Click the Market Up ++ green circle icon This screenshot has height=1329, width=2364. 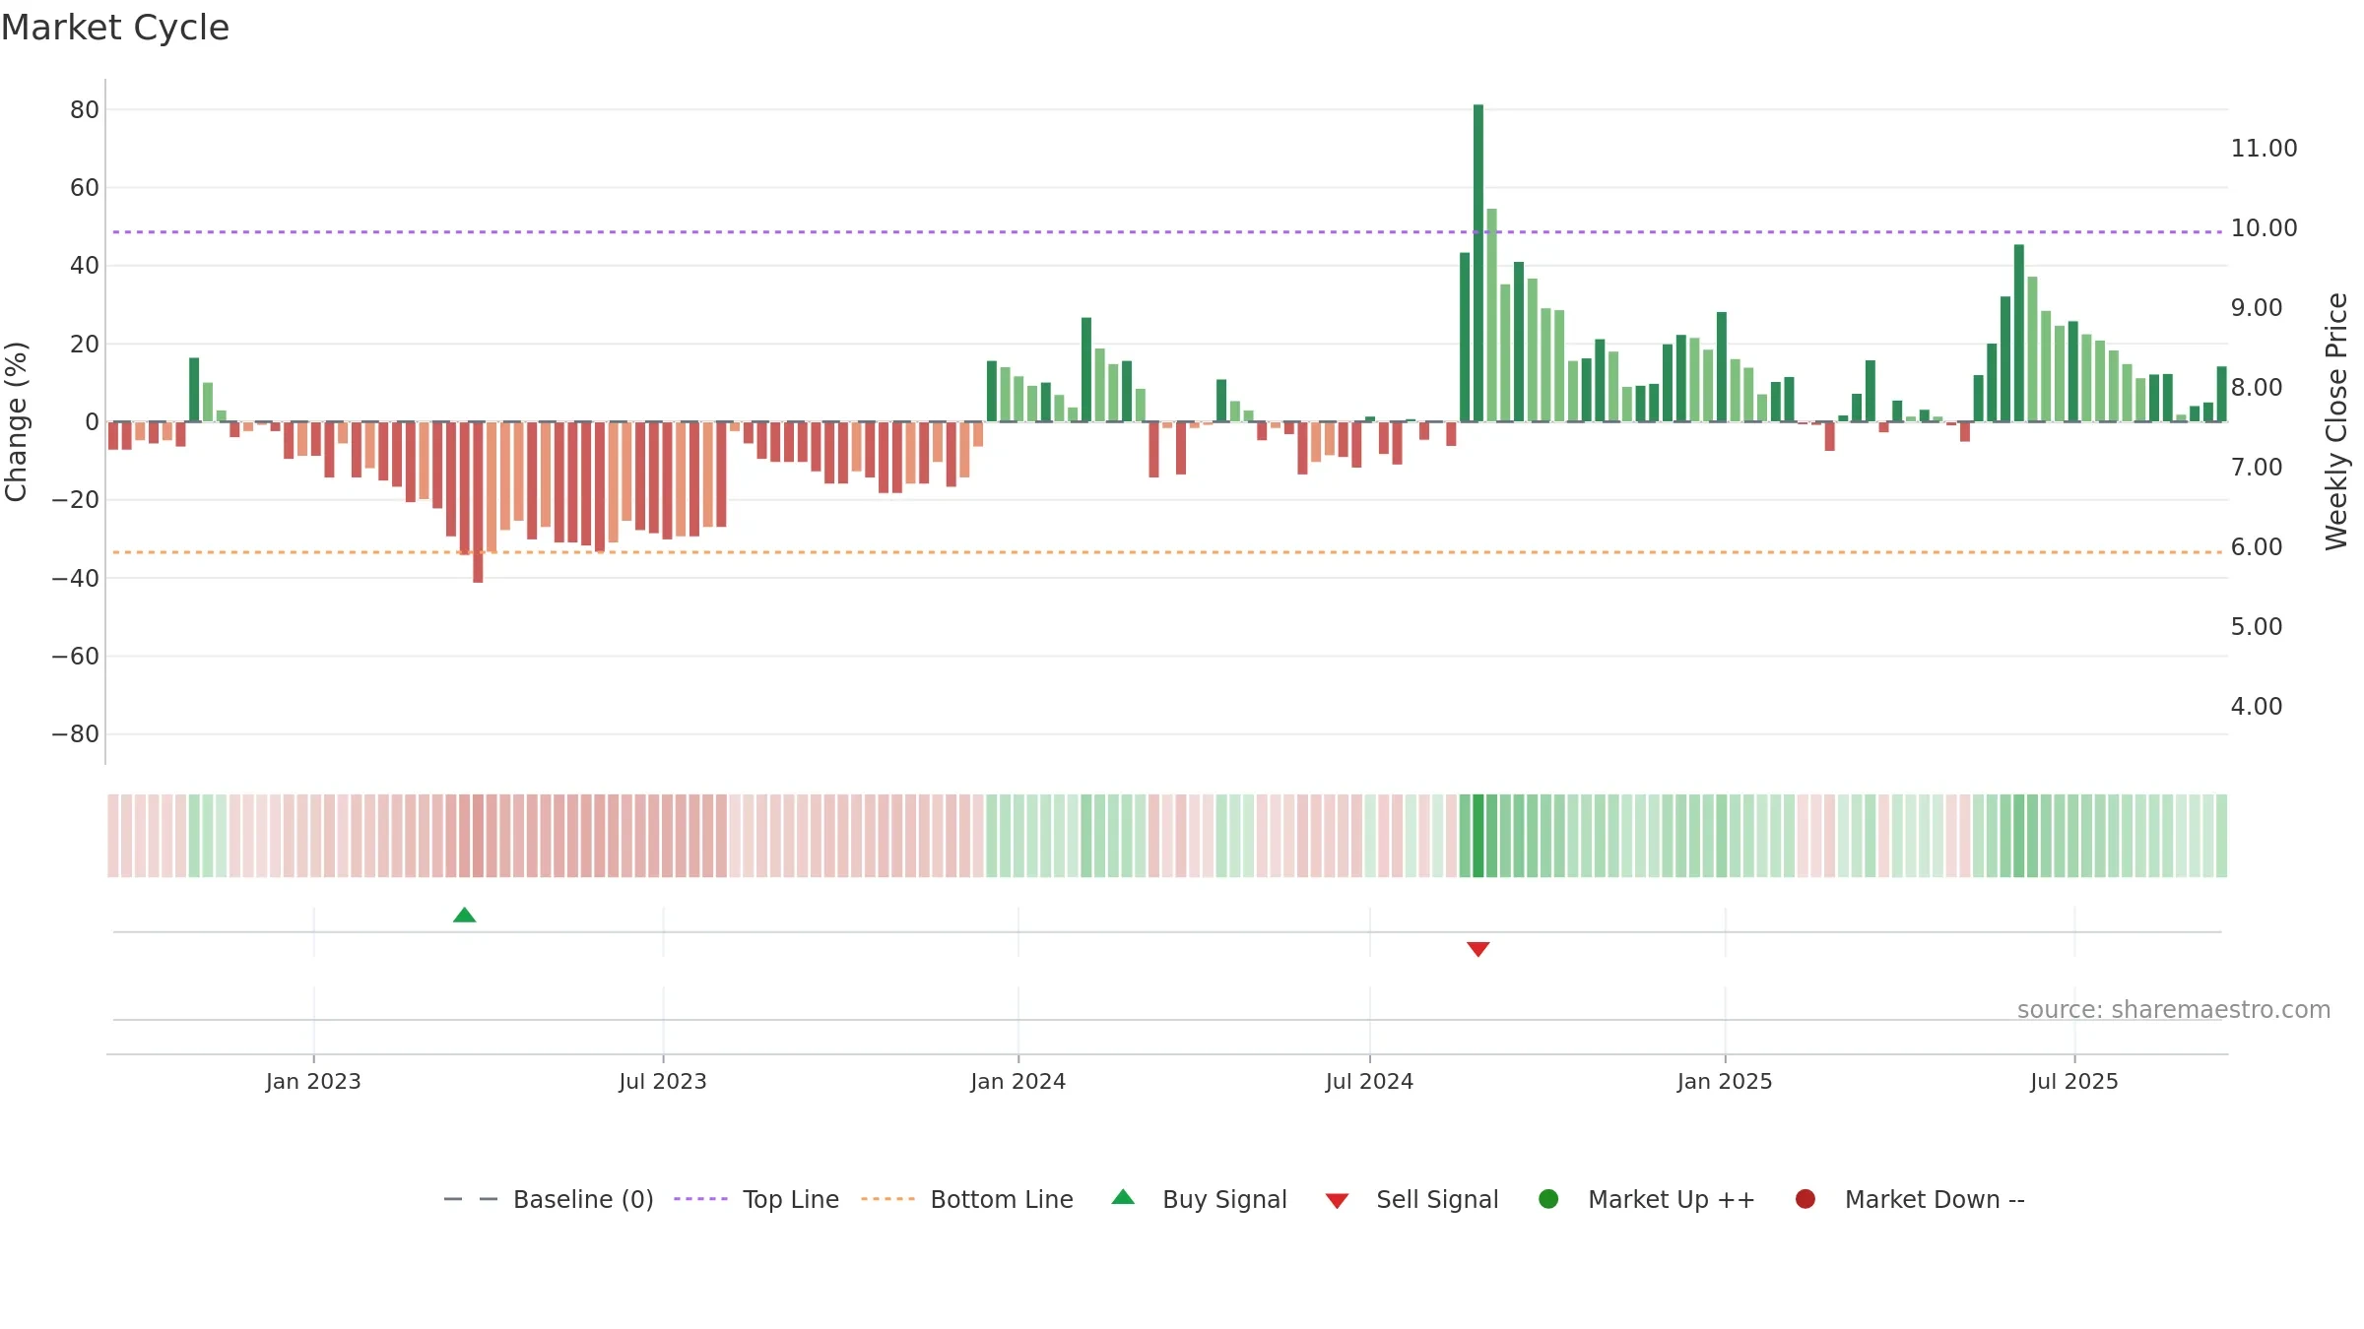tap(1548, 1199)
